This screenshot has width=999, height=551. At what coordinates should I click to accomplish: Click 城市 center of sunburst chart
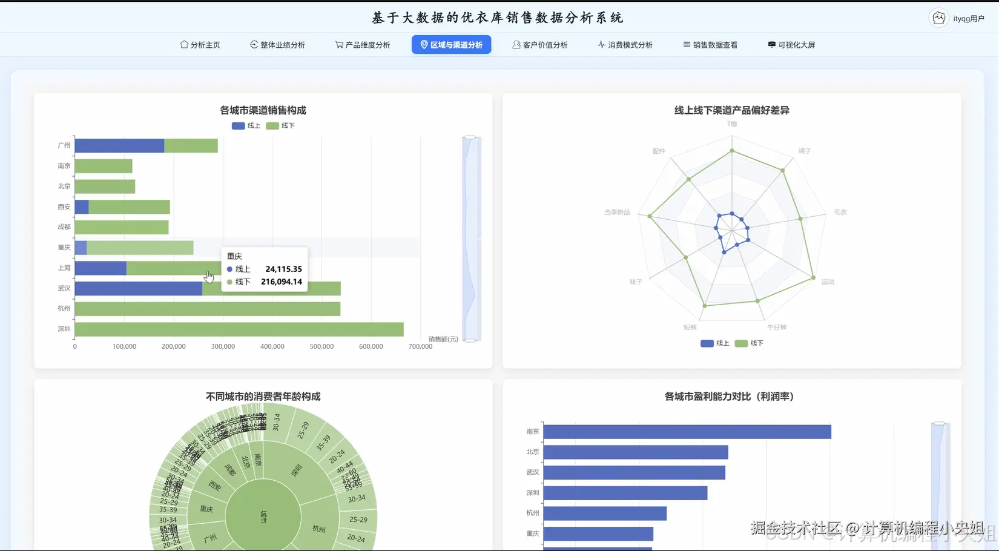pos(263,516)
